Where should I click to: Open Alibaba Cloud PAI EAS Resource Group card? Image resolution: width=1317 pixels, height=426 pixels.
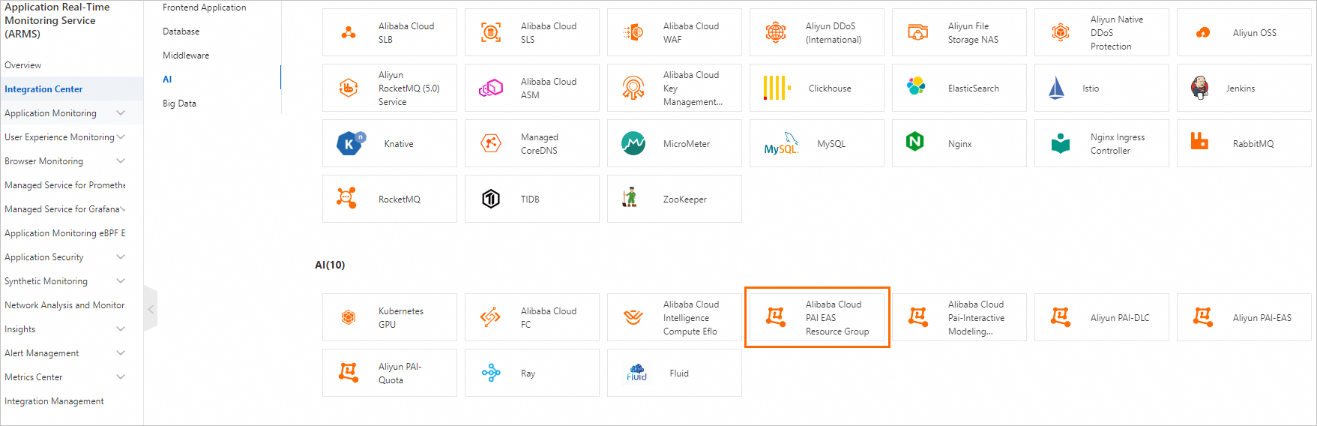tap(817, 317)
